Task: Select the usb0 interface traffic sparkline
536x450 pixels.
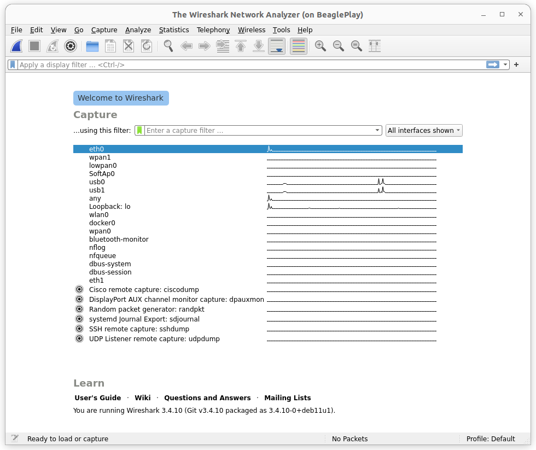Action: (x=351, y=182)
